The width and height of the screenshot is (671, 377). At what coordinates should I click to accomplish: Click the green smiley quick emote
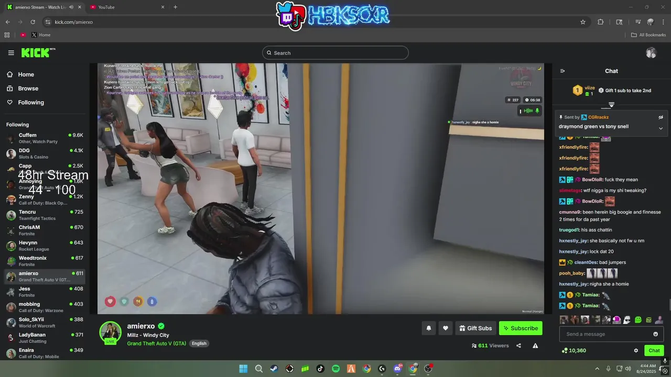(638, 319)
